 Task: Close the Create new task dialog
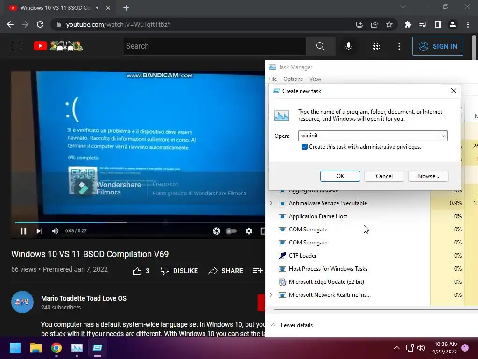point(454,91)
